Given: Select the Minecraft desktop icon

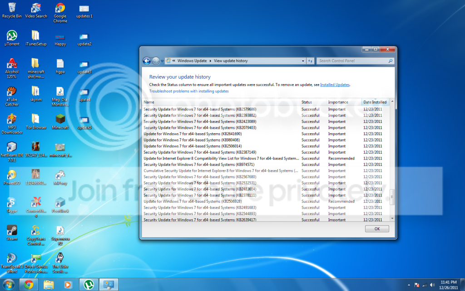Looking at the screenshot, I should click(x=60, y=122).
